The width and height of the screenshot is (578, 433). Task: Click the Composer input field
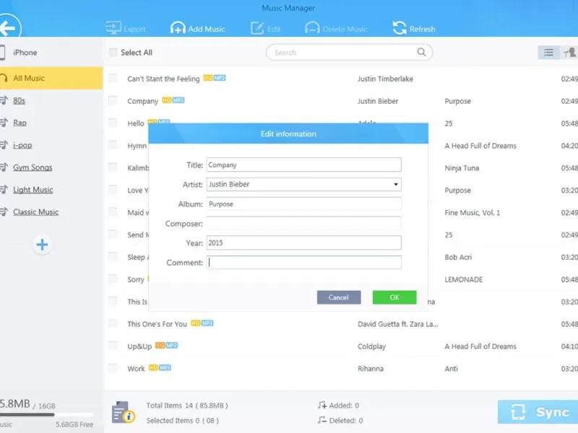[303, 223]
